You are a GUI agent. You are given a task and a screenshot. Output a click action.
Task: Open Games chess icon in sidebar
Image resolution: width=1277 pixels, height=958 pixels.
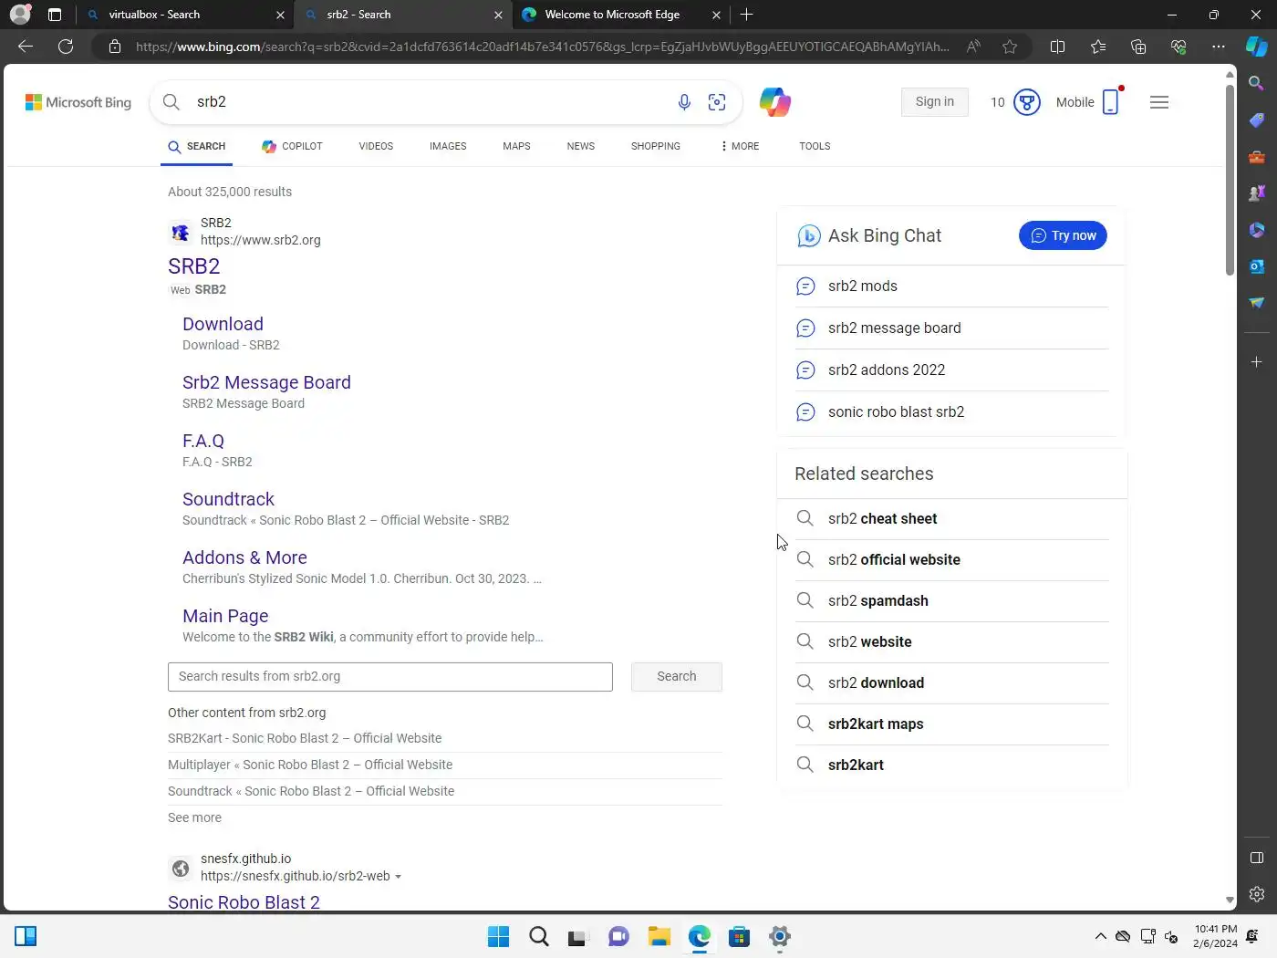pyautogui.click(x=1256, y=193)
